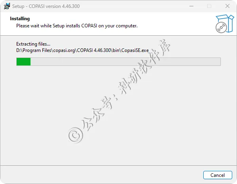Screen dimensions: 237x184
Task: Click the CopasiSE.exe file path text
Action: 82,50
